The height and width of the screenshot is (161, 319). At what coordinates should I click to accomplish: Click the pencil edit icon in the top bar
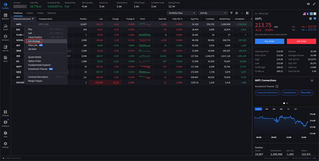pos(314,4)
